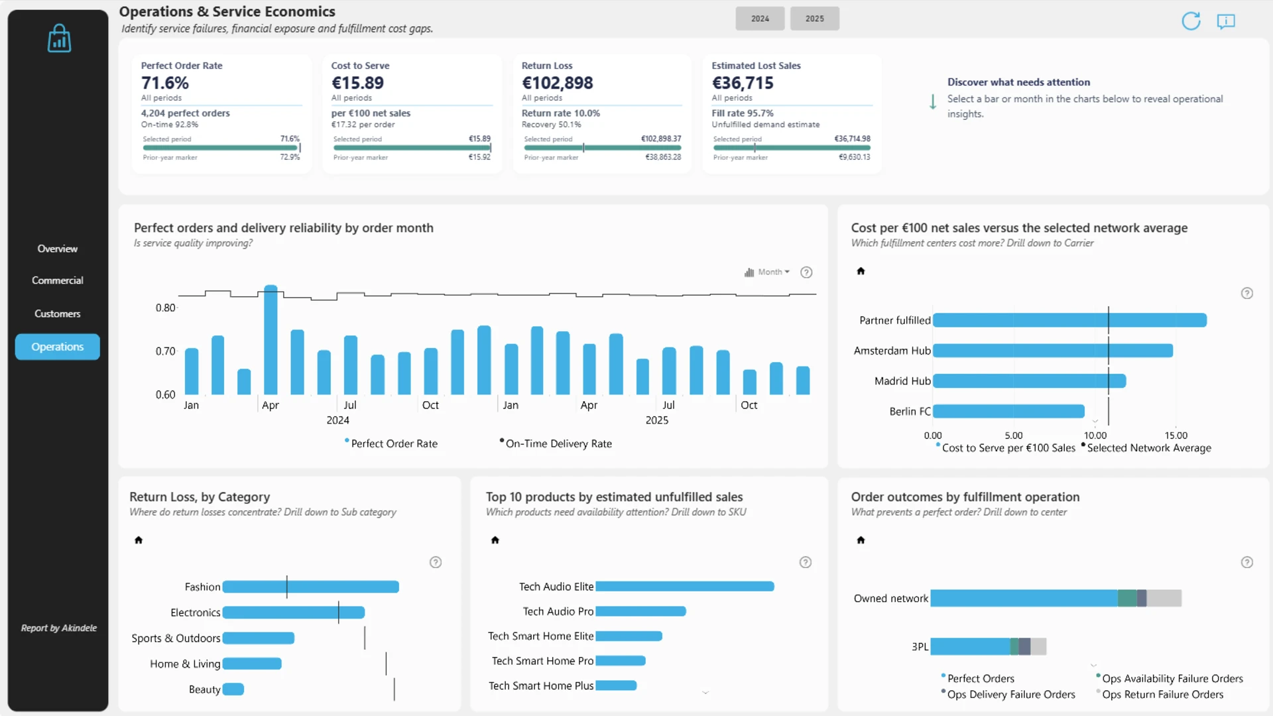
Task: Click home drill icon on Return Loss chart
Action: pyautogui.click(x=139, y=540)
